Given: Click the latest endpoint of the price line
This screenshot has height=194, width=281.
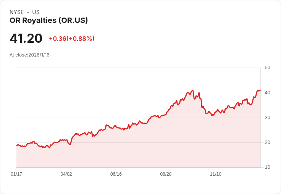Looking at the screenshot, I should (260, 90).
